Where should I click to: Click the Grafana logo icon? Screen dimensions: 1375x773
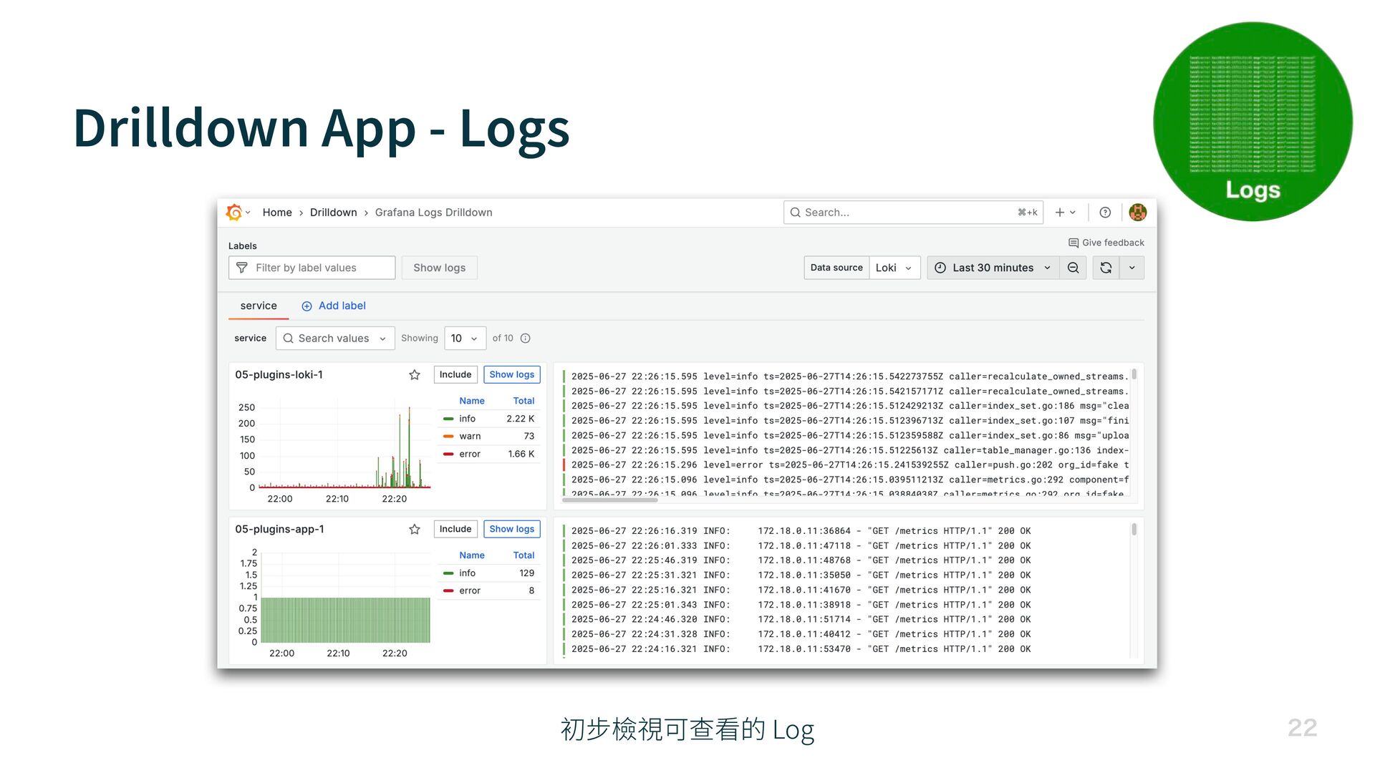(233, 213)
